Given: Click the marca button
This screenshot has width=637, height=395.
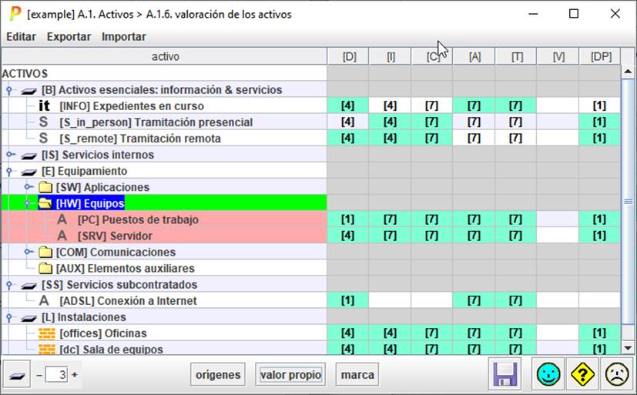Looking at the screenshot, I should [357, 375].
